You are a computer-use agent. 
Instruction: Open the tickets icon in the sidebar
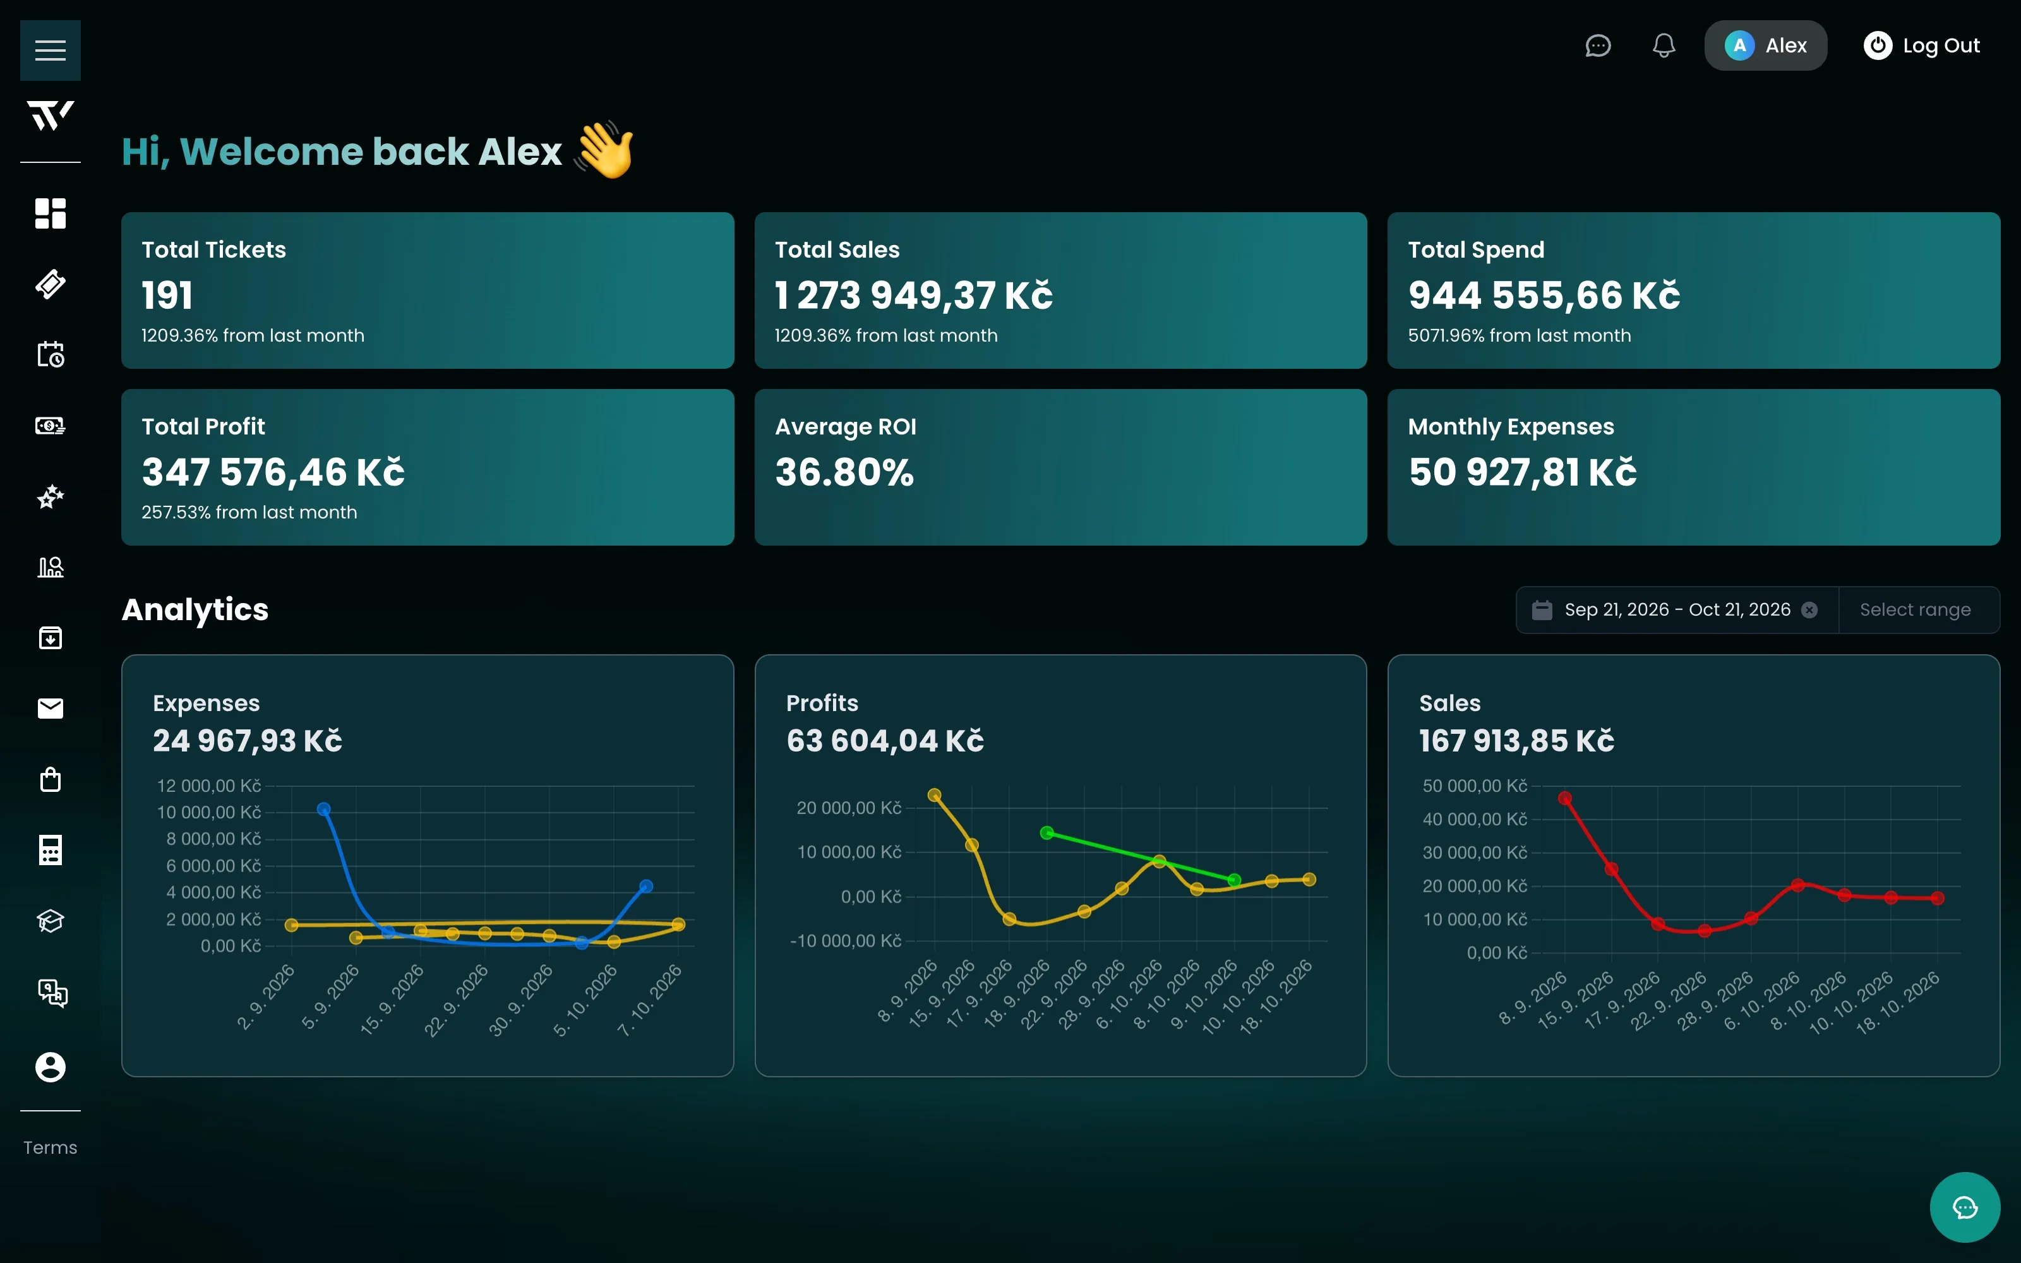point(50,284)
